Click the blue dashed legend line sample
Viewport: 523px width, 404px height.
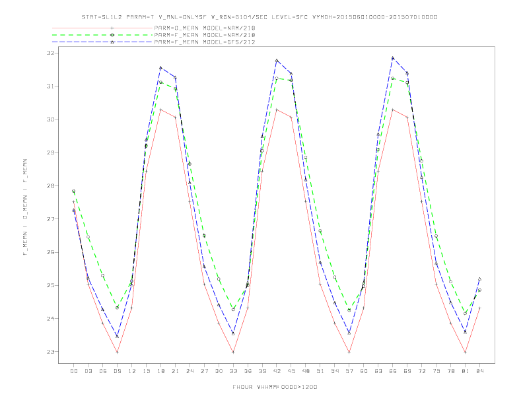point(102,42)
